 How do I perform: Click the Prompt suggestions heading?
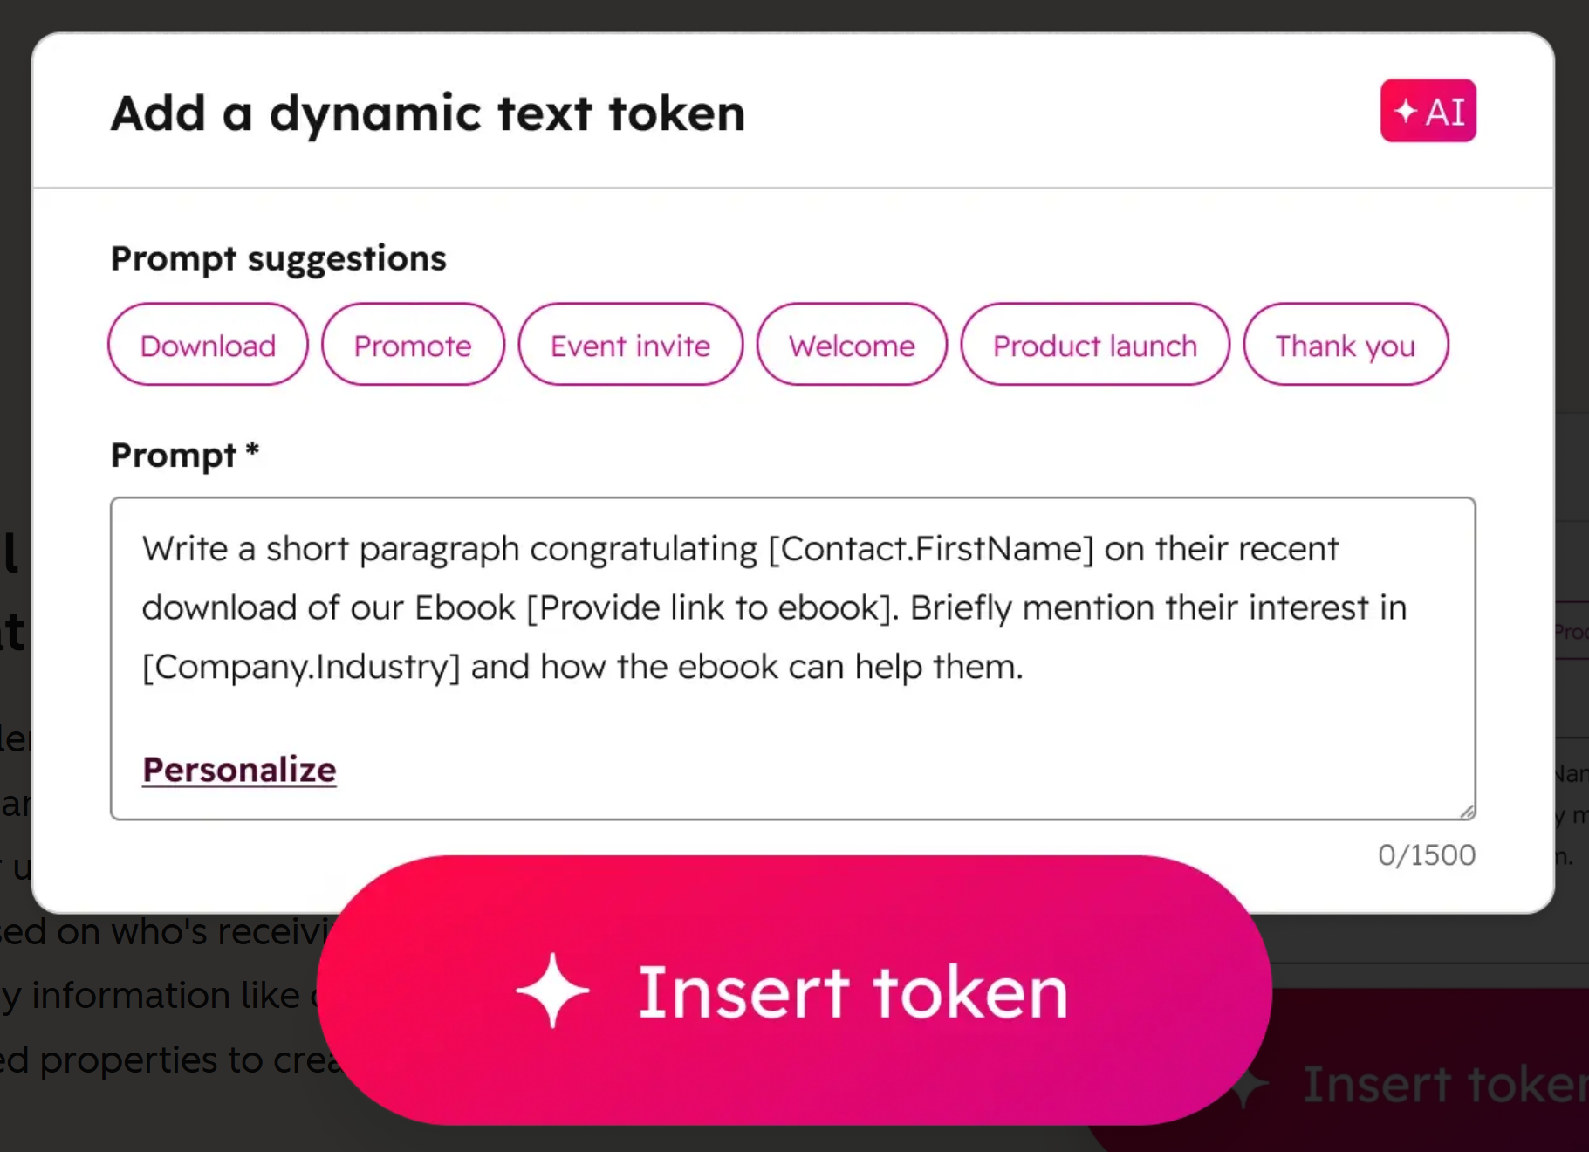277,257
